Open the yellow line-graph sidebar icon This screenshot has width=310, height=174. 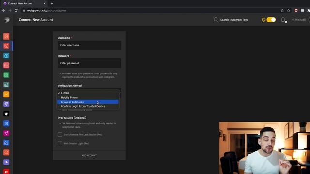pyautogui.click(x=6, y=94)
